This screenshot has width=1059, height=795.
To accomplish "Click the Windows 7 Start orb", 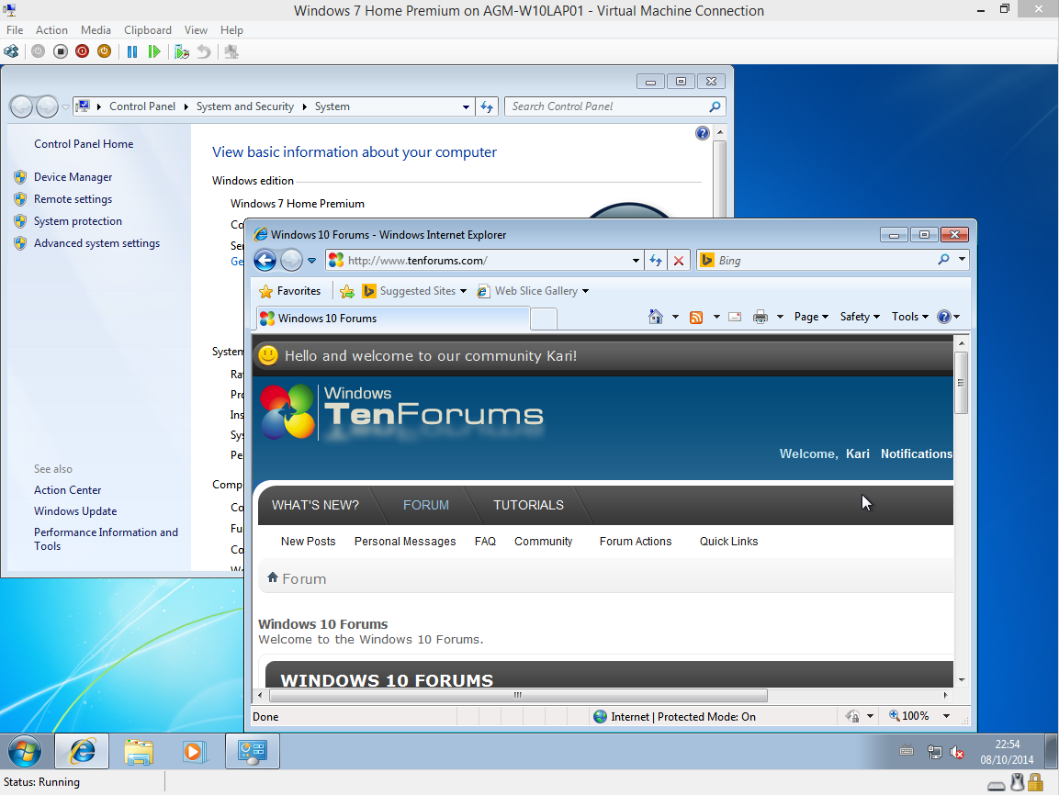I will (24, 750).
